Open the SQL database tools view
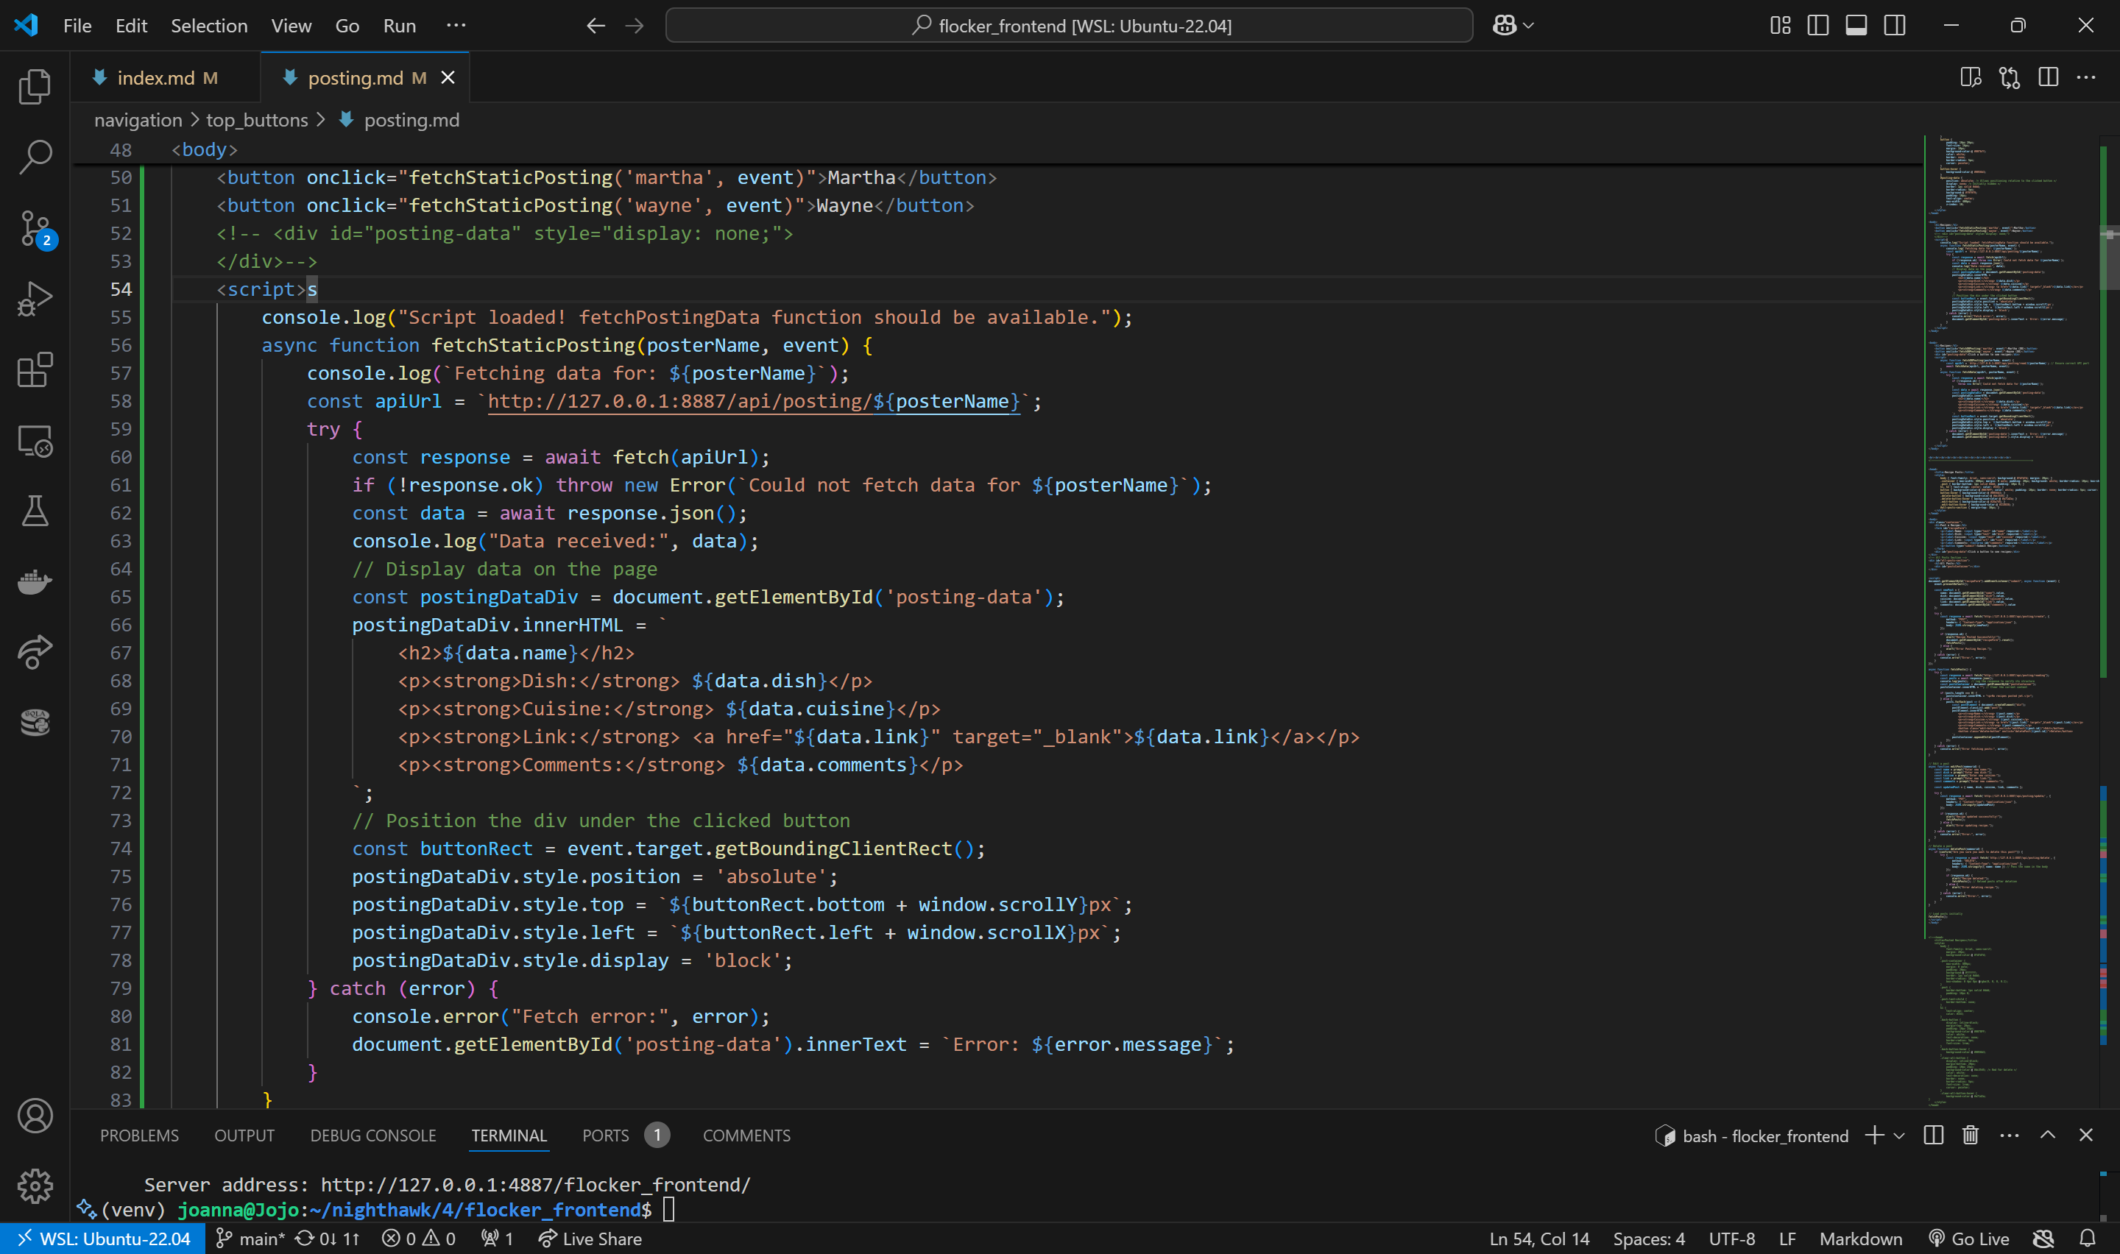 35,723
